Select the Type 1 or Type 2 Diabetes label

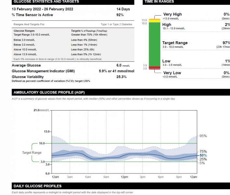point(116,24)
